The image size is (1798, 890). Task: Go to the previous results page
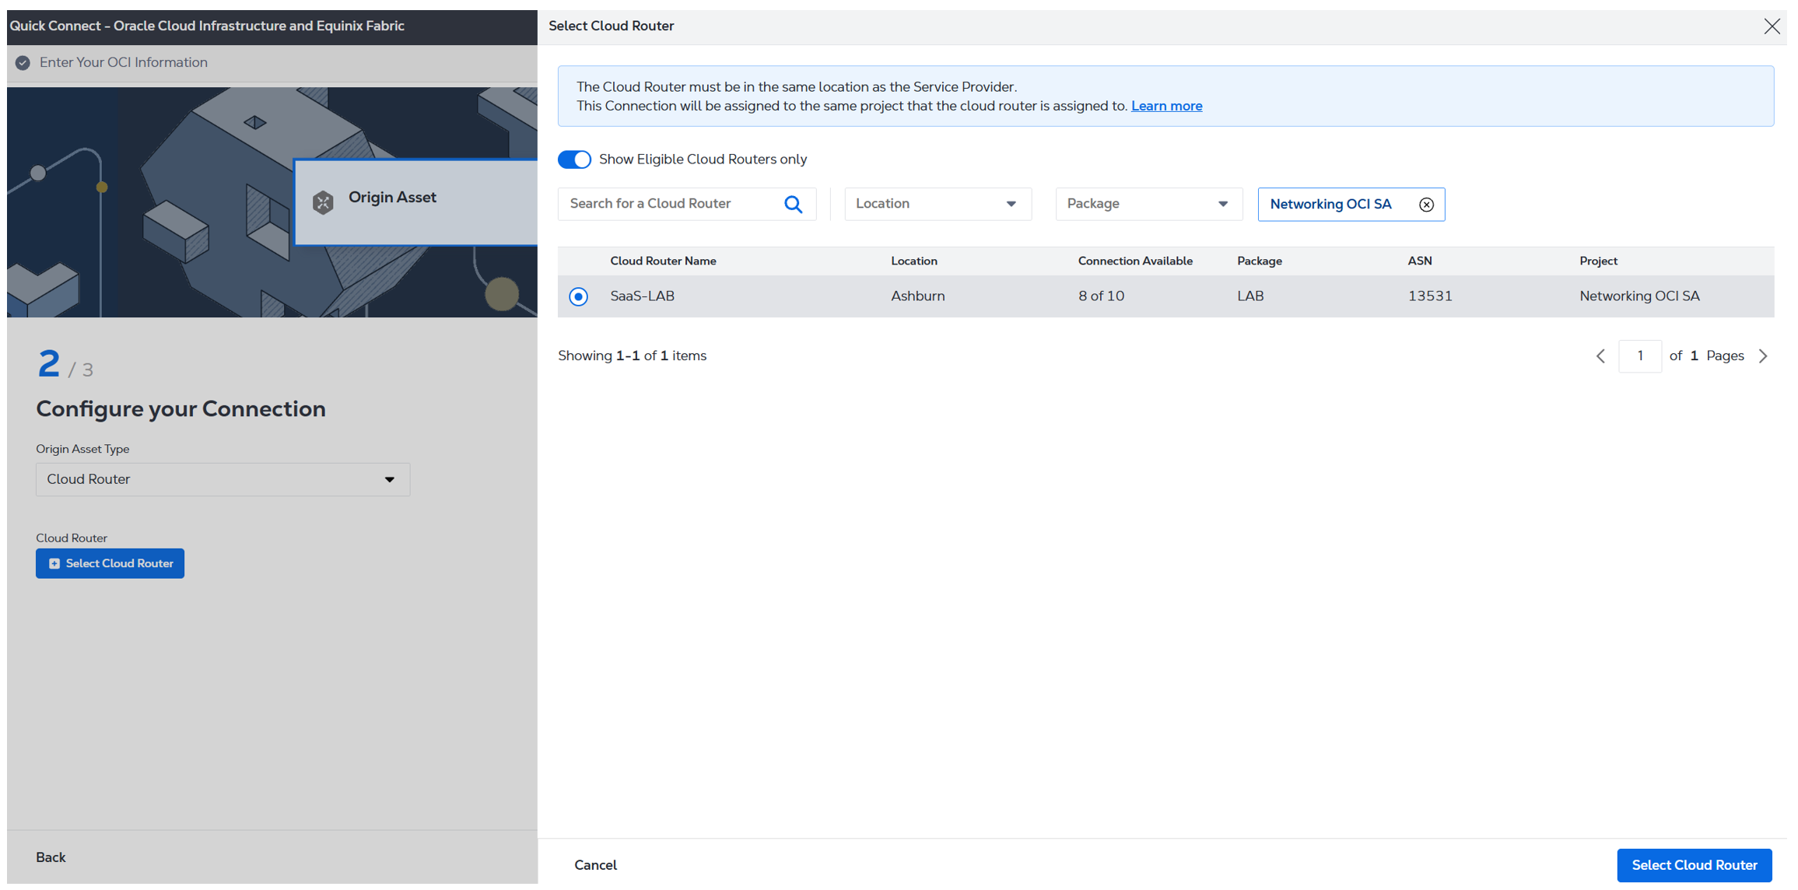coord(1600,356)
